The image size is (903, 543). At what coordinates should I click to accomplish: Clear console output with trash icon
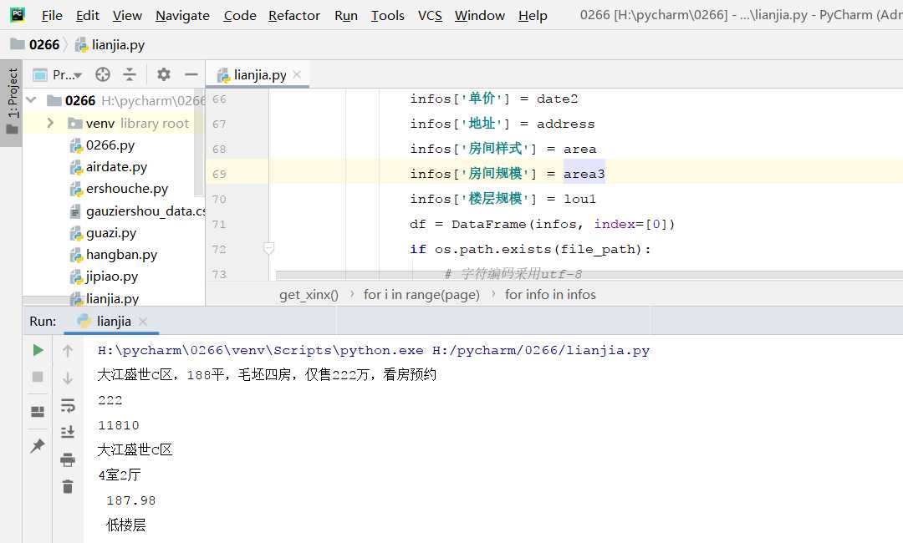click(x=68, y=487)
